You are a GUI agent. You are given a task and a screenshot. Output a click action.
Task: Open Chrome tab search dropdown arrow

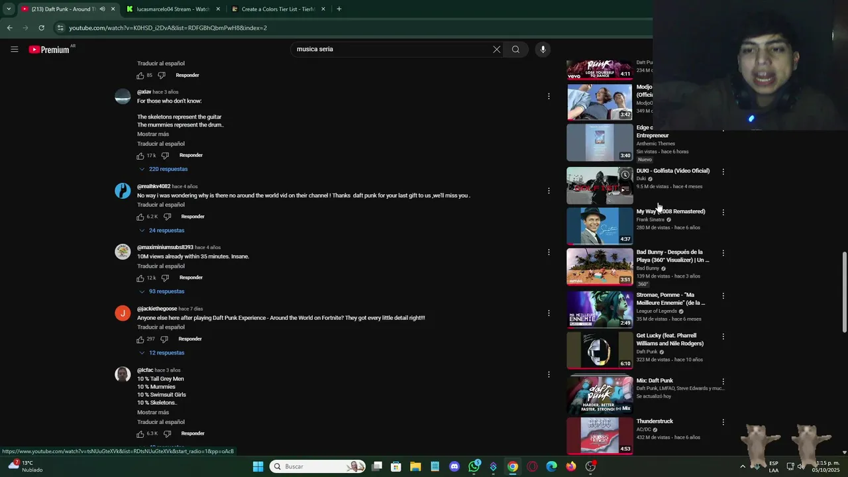coord(9,9)
